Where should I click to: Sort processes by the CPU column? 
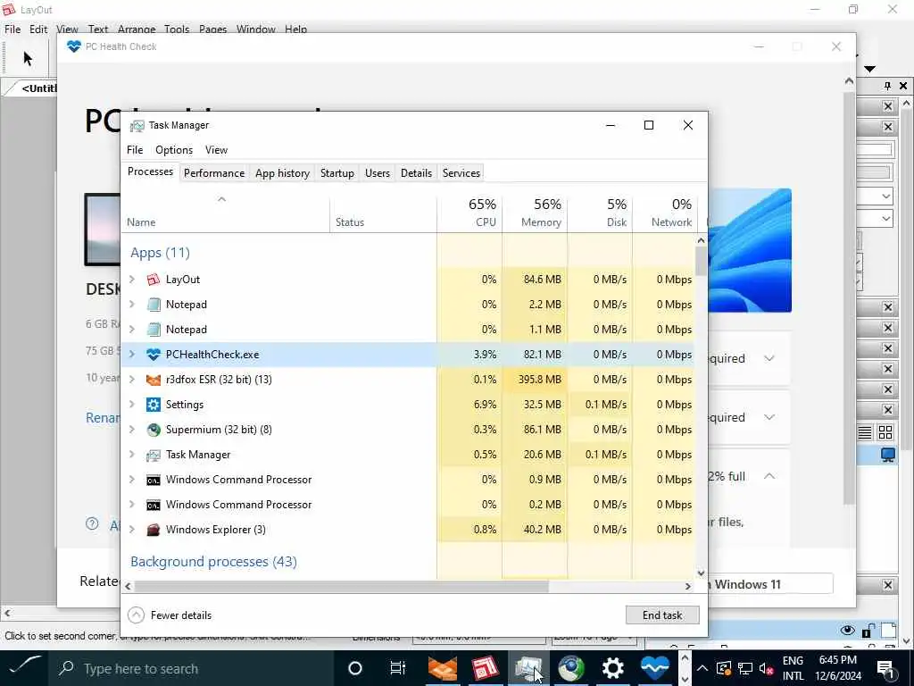469,213
